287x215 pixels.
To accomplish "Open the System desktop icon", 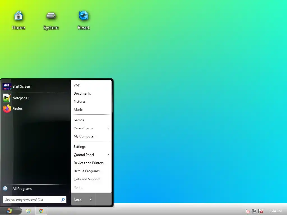I will [51, 20].
